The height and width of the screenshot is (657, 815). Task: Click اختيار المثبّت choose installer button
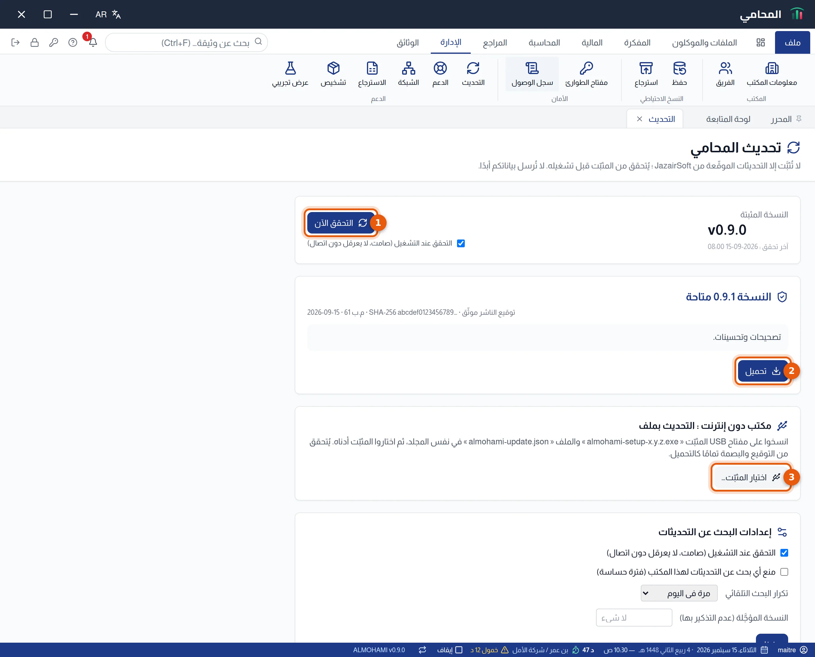[751, 477]
